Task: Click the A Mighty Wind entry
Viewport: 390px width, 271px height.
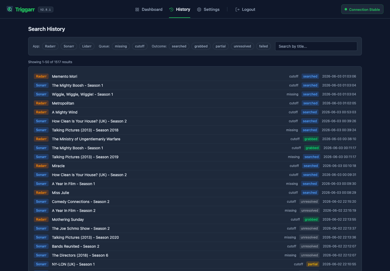Action: pos(65,112)
